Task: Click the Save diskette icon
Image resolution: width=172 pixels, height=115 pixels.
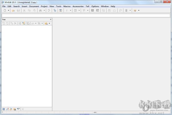Action: 18,10
